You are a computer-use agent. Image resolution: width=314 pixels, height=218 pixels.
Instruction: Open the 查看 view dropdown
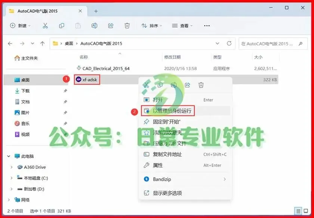[x=182, y=26]
